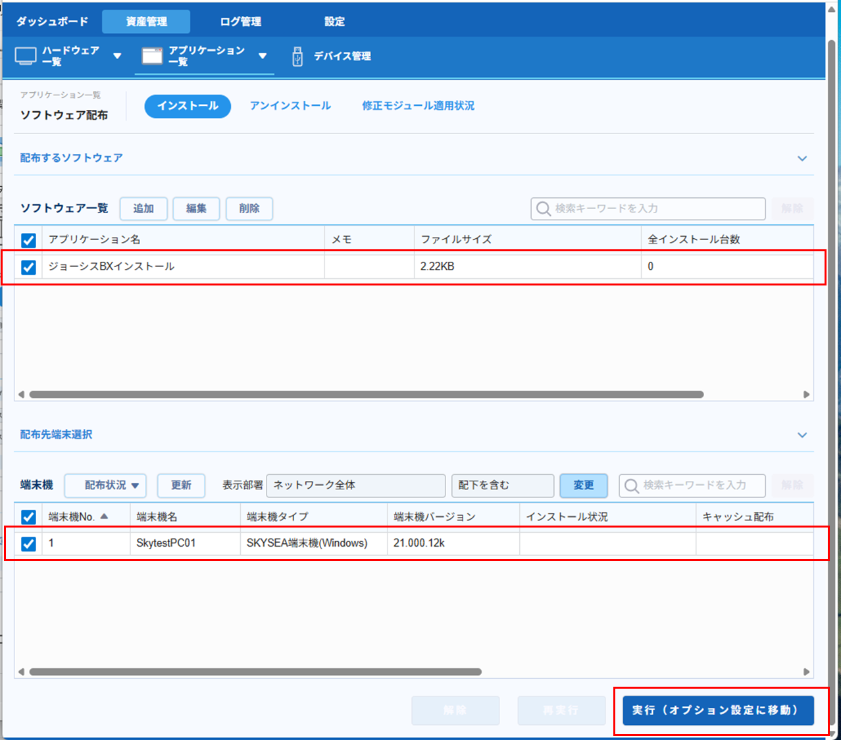This screenshot has height=740, width=841.
Task: Collapse the 配布先端末選択 section
Action: click(802, 435)
